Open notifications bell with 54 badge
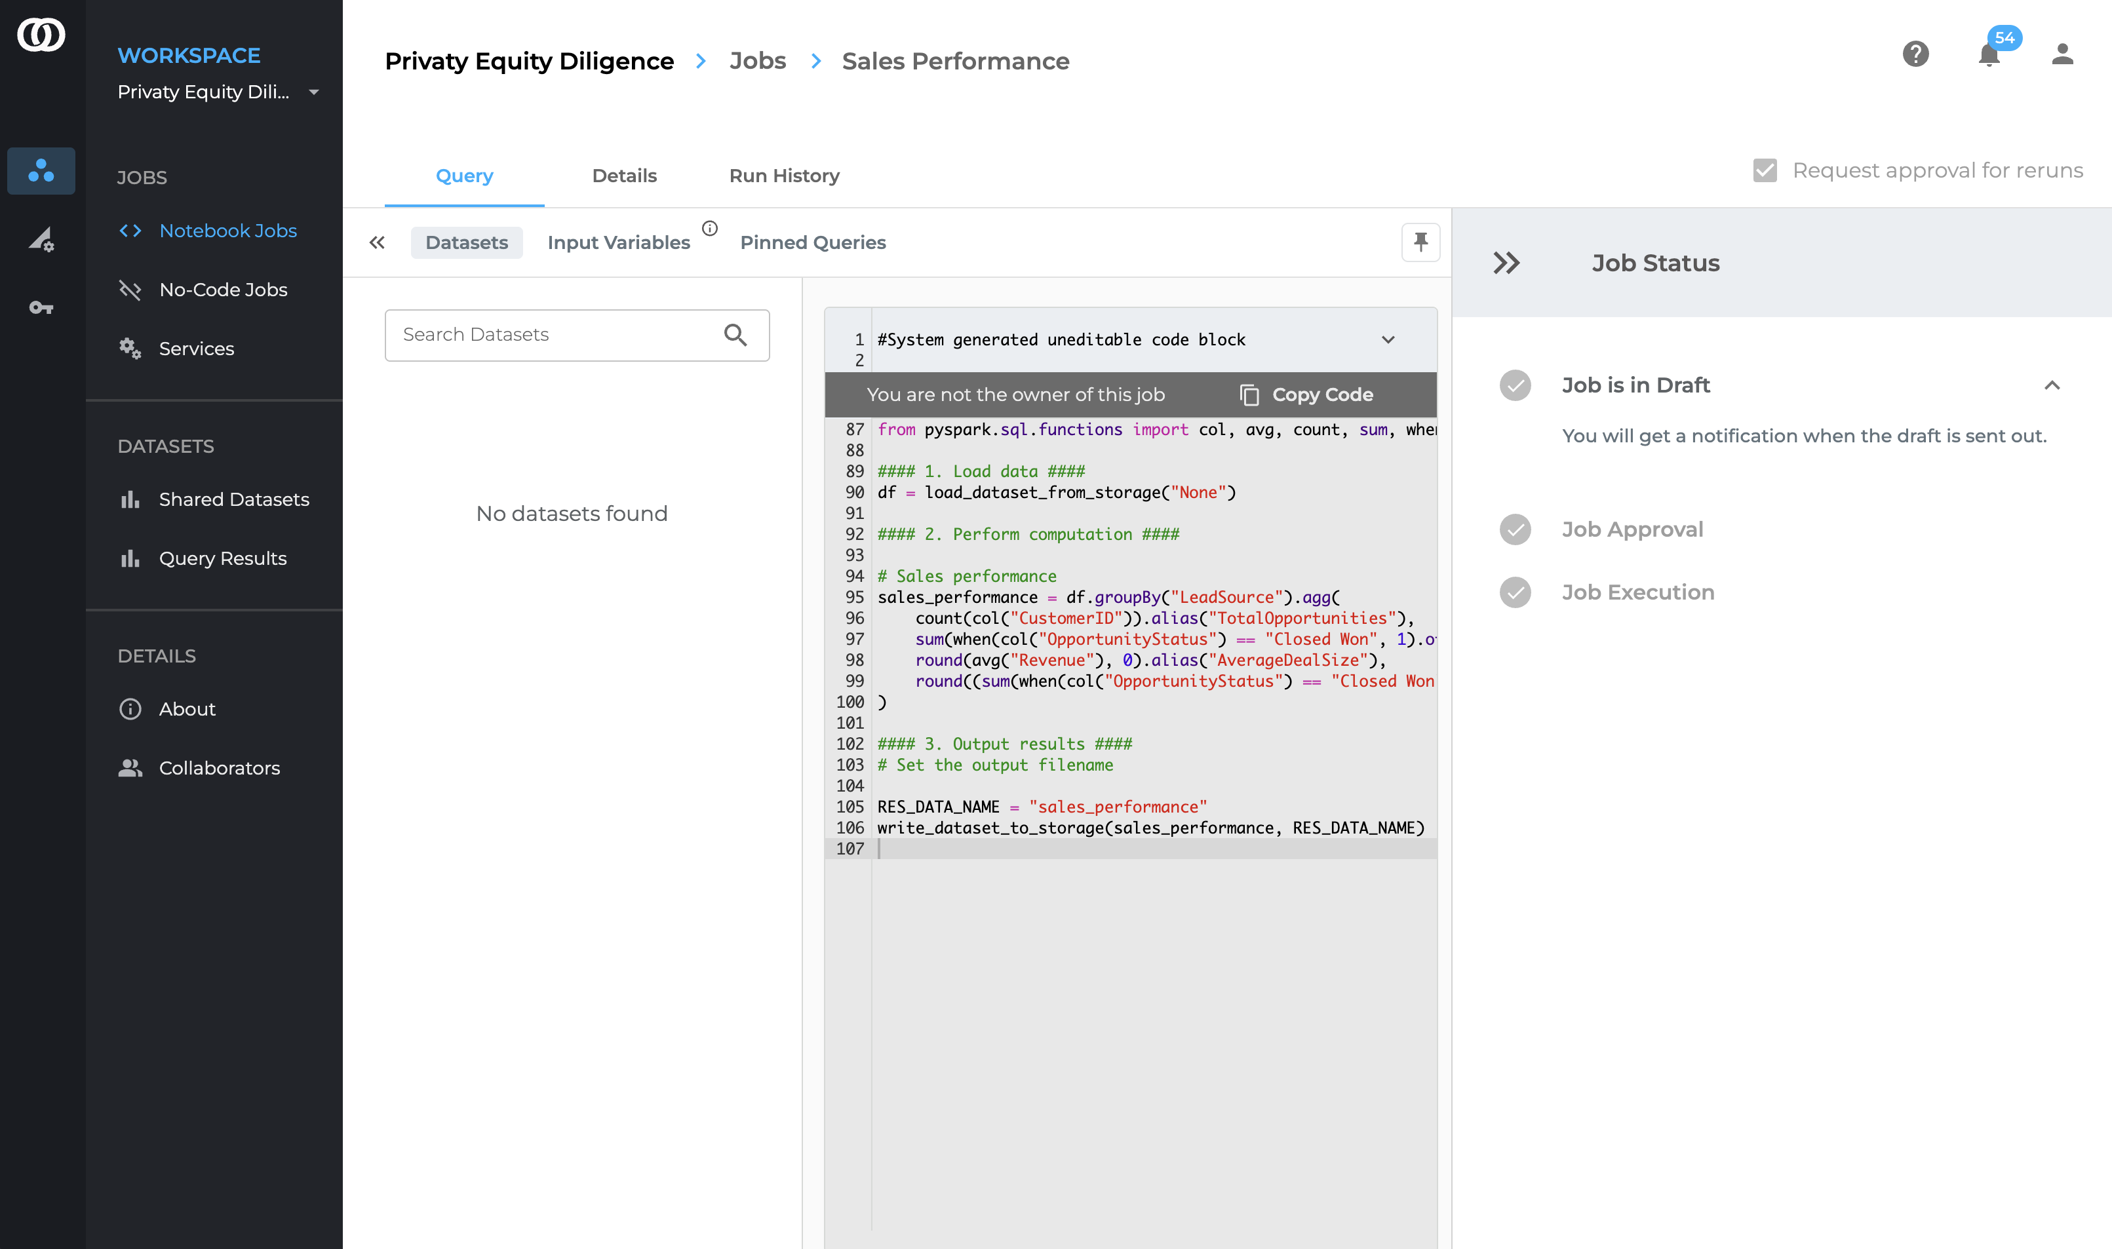The image size is (2112, 1249). point(1988,54)
